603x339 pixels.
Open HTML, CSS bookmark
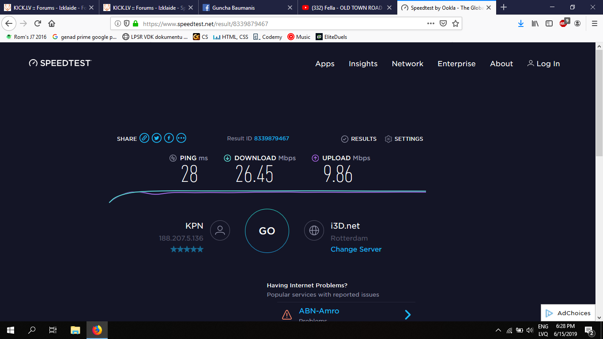tap(230, 37)
